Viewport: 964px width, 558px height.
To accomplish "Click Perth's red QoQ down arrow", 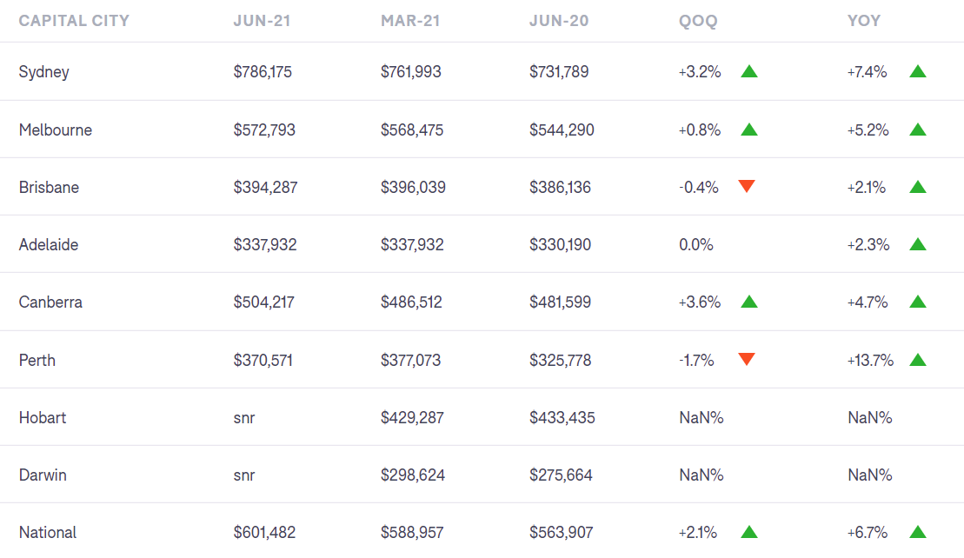I will 747,359.
